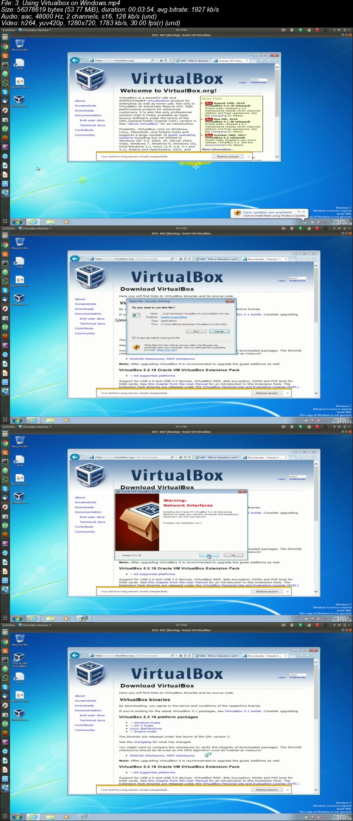Open Recycle Bin on desktop in first frame
The height and width of the screenshot is (821, 353).
20,45
